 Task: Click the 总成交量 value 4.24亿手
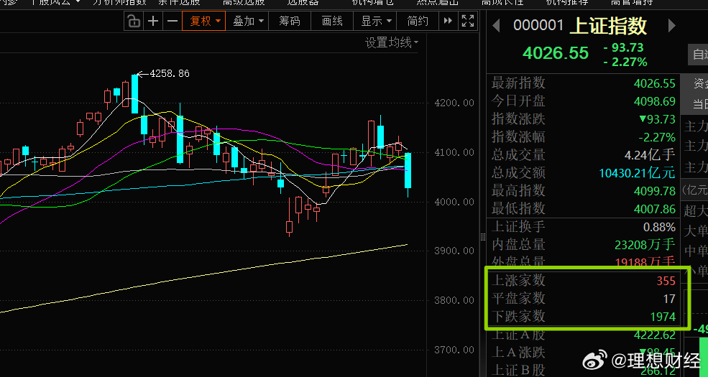pyautogui.click(x=650, y=154)
